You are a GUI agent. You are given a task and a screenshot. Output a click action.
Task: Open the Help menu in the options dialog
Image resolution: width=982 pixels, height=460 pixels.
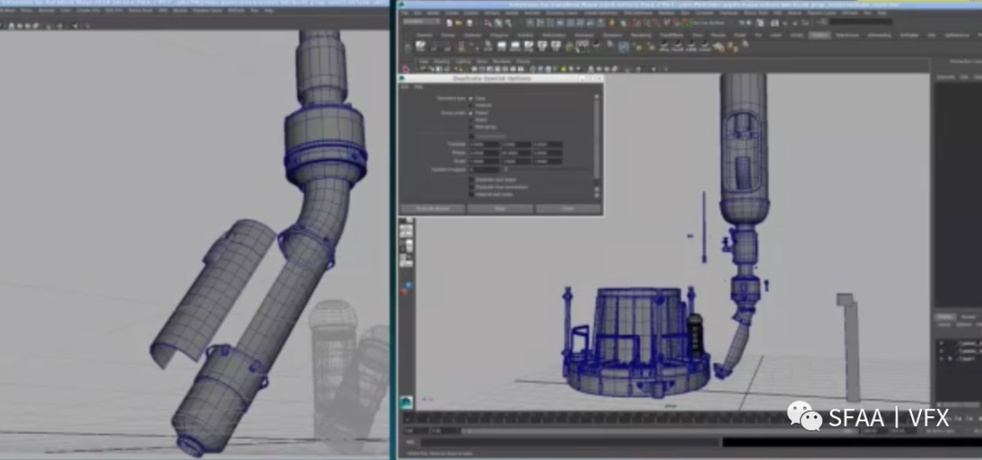[x=418, y=87]
